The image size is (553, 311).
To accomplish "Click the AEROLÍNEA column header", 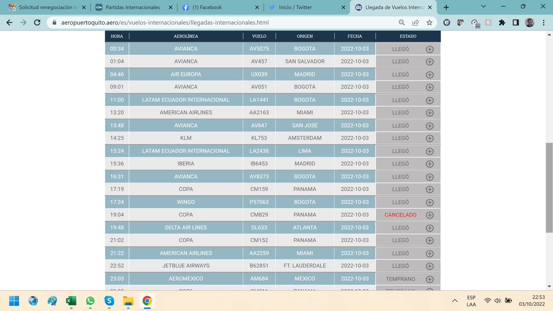I will coord(186,36).
